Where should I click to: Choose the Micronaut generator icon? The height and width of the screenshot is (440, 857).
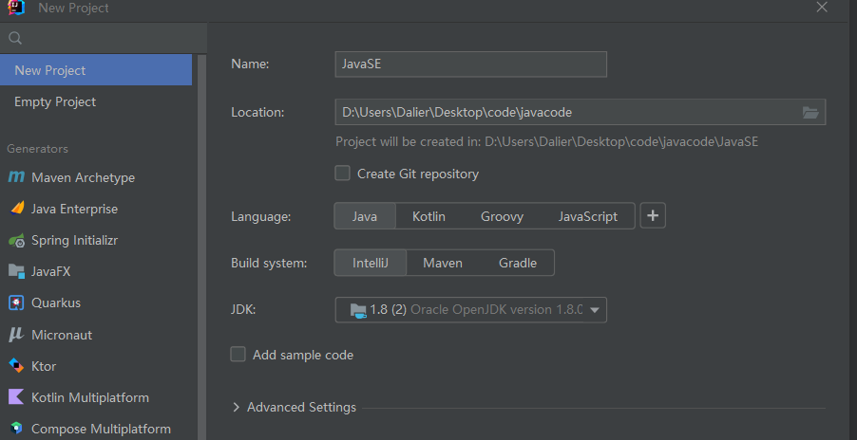click(15, 335)
